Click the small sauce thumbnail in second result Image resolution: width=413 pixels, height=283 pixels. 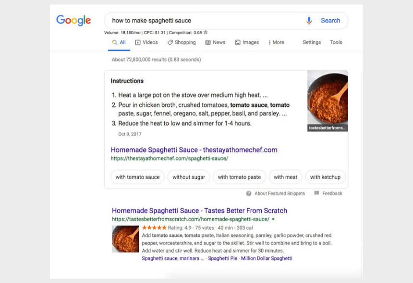(x=125, y=239)
